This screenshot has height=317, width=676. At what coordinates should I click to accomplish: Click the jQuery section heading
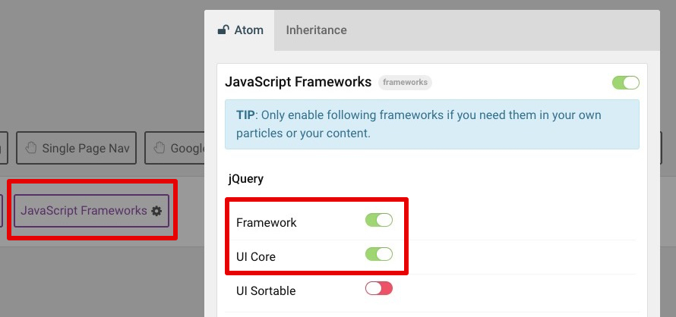coord(246,179)
